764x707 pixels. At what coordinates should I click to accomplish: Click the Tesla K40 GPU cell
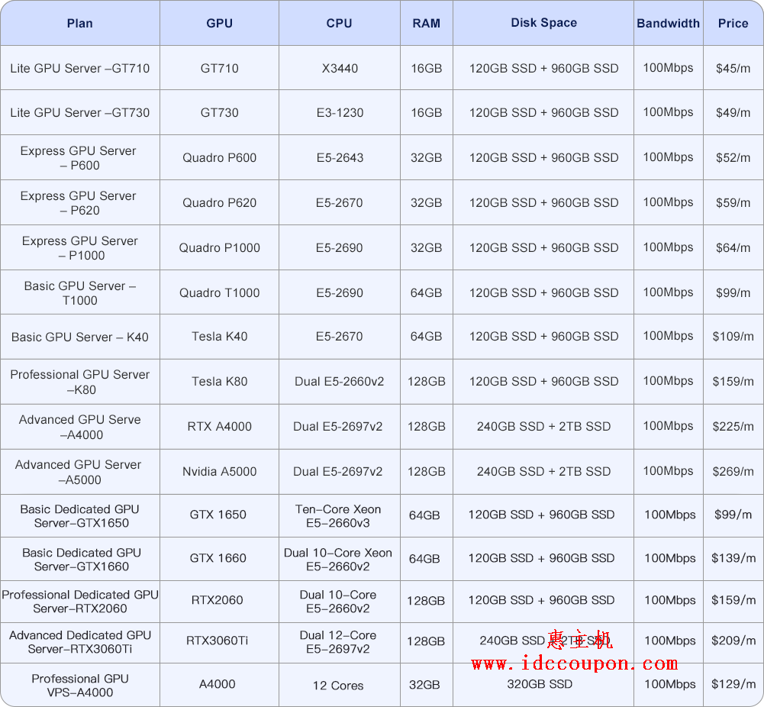click(219, 337)
